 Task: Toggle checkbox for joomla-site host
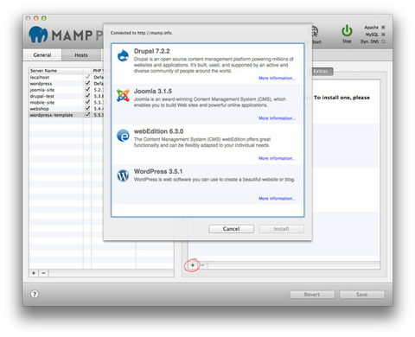point(87,90)
